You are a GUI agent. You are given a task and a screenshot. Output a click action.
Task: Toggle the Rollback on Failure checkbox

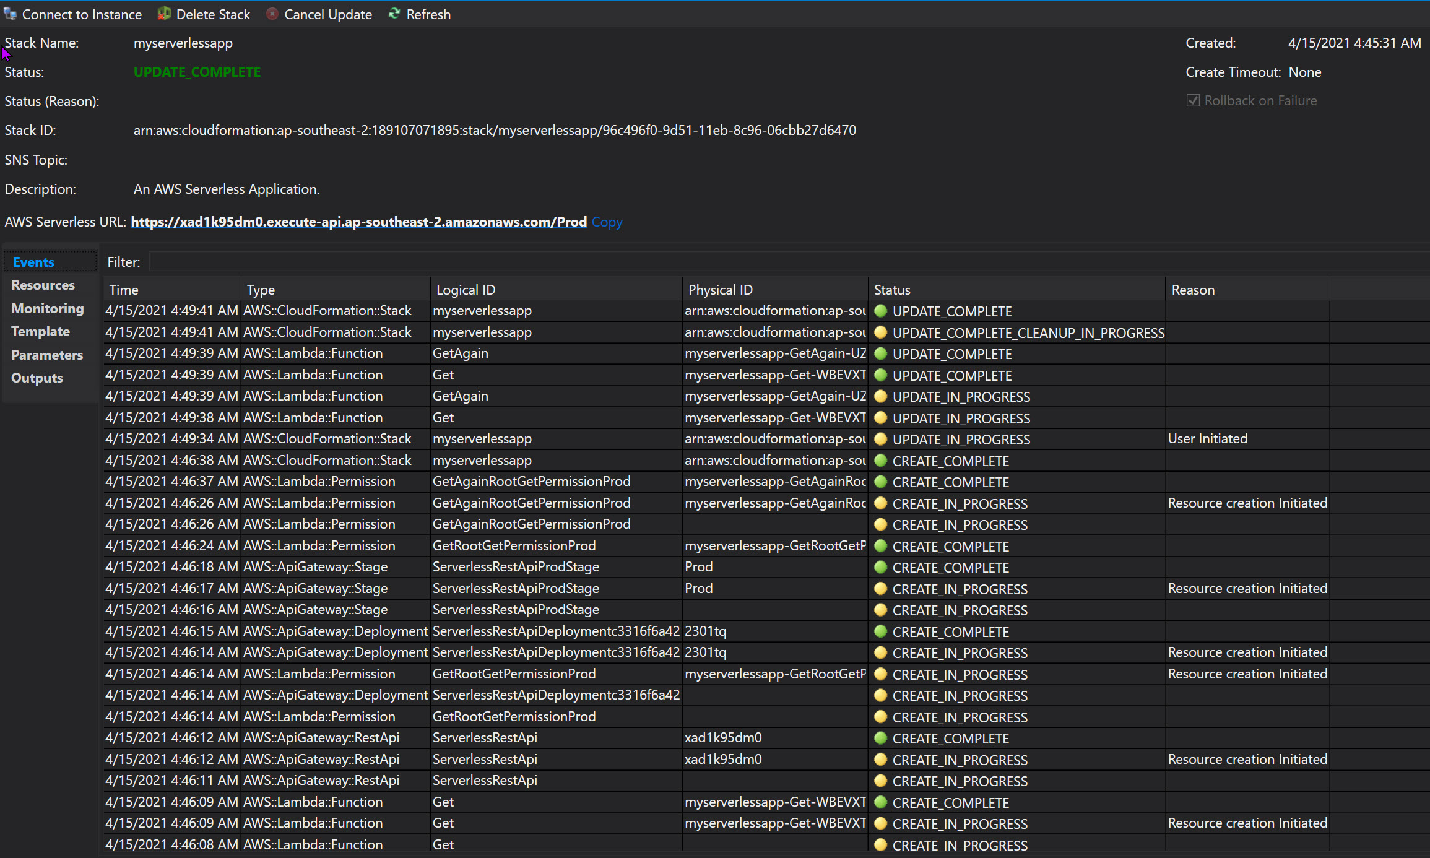point(1193,100)
